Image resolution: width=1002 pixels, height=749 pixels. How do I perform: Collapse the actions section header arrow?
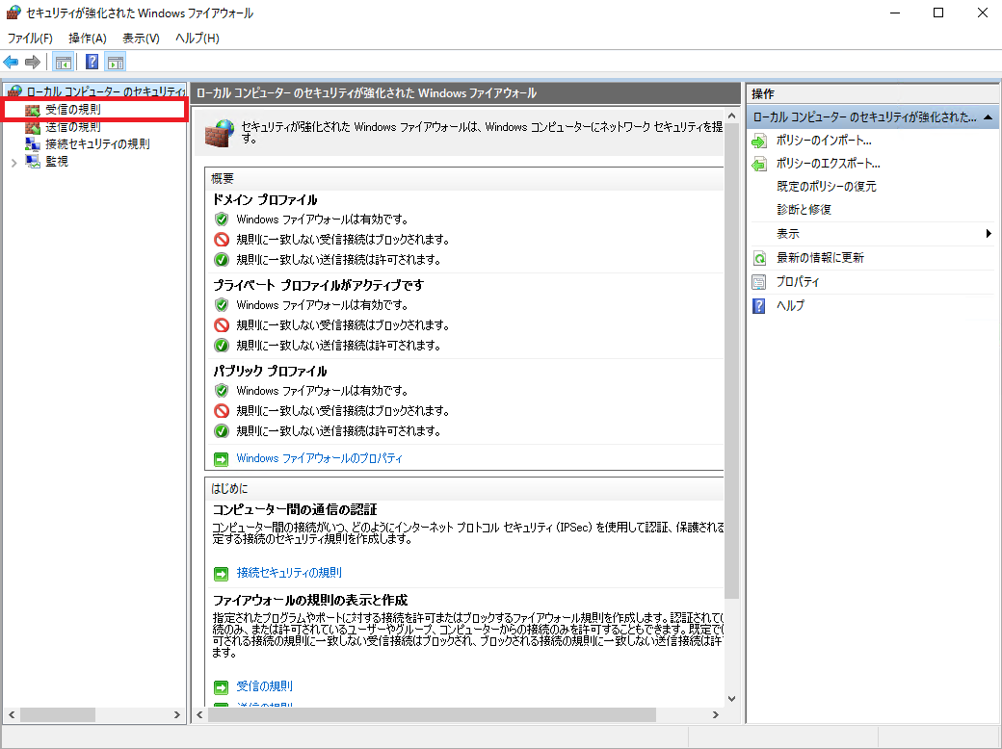click(988, 117)
